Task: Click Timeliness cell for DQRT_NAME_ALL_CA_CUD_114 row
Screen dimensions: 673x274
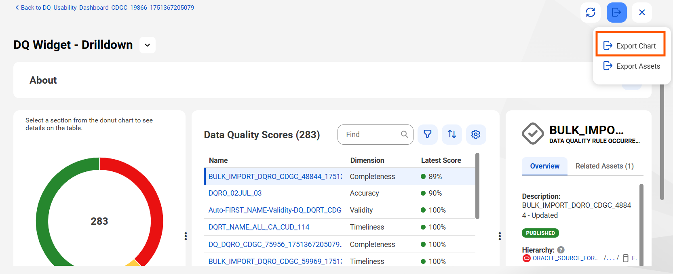Action: [x=367, y=227]
